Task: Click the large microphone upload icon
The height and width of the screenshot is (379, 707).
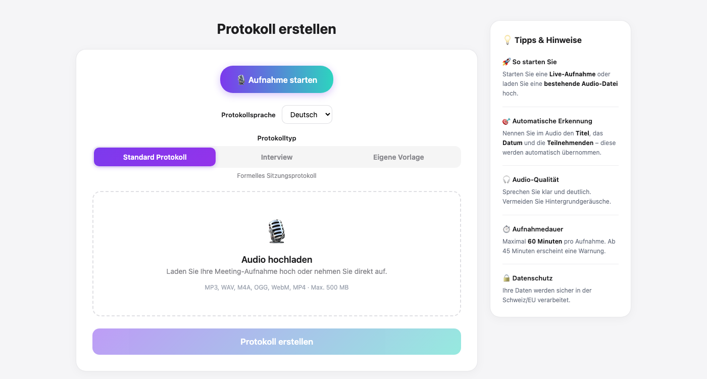Action: tap(276, 231)
